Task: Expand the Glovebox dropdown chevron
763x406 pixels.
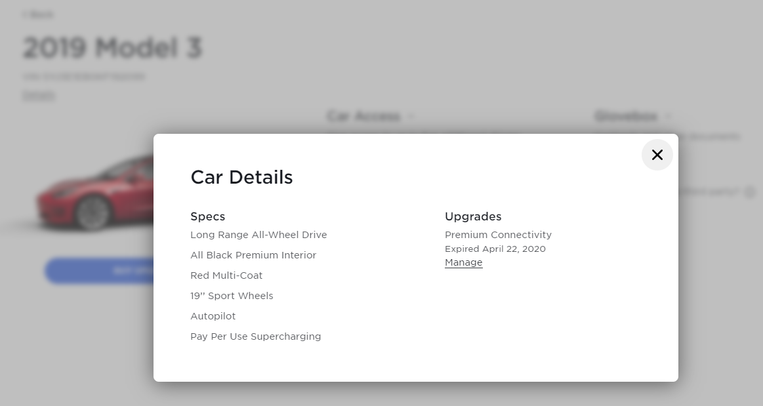Action: tap(668, 117)
